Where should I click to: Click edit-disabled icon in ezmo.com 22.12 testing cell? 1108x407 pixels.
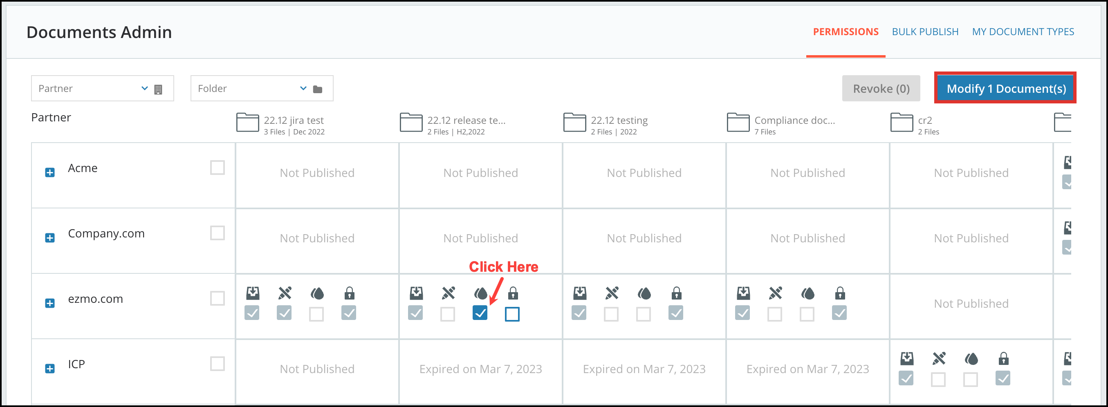pyautogui.click(x=612, y=293)
